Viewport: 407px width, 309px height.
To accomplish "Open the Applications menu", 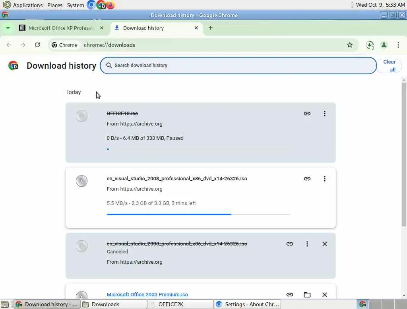I will pyautogui.click(x=23, y=5).
